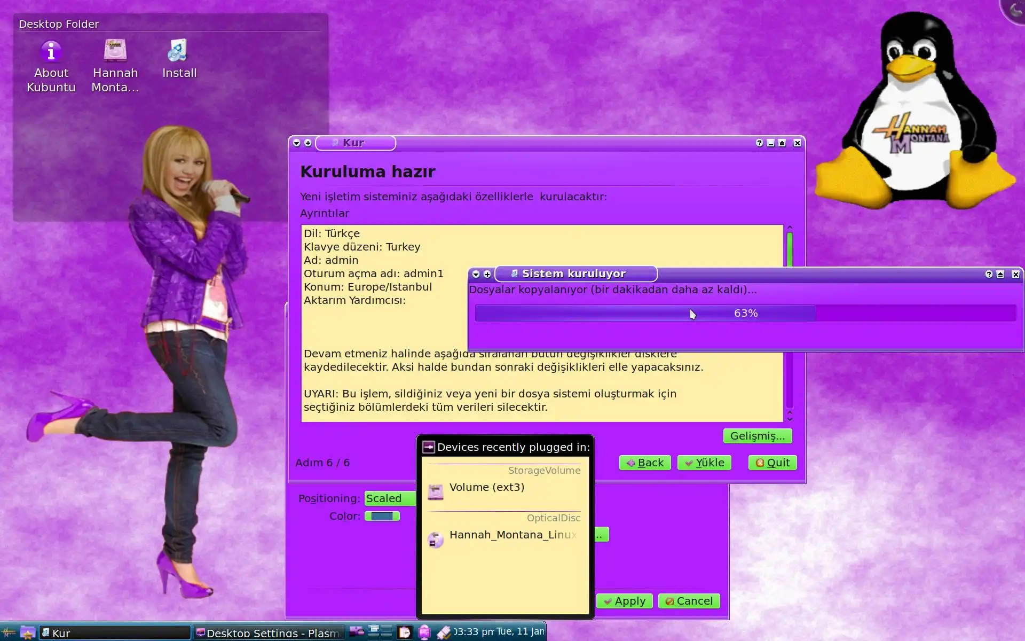
Task: Click the Color swatch button
Action: pos(382,517)
